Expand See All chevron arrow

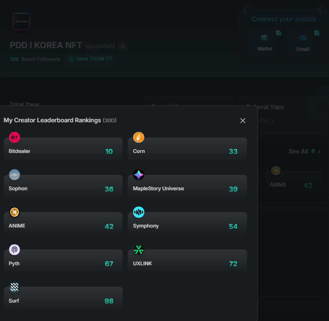319,152
